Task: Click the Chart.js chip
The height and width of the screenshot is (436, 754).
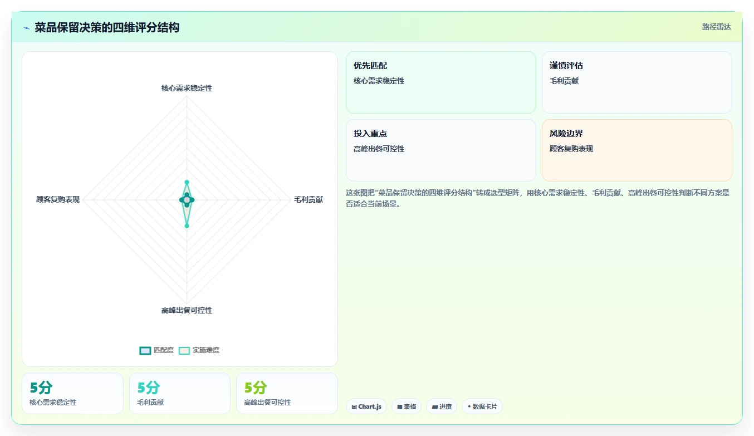Action: pyautogui.click(x=366, y=406)
